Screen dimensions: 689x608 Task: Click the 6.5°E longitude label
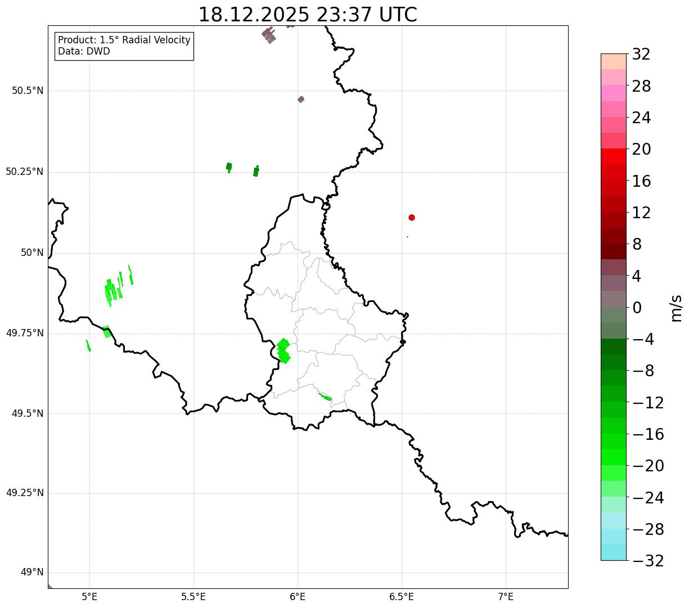(x=402, y=596)
